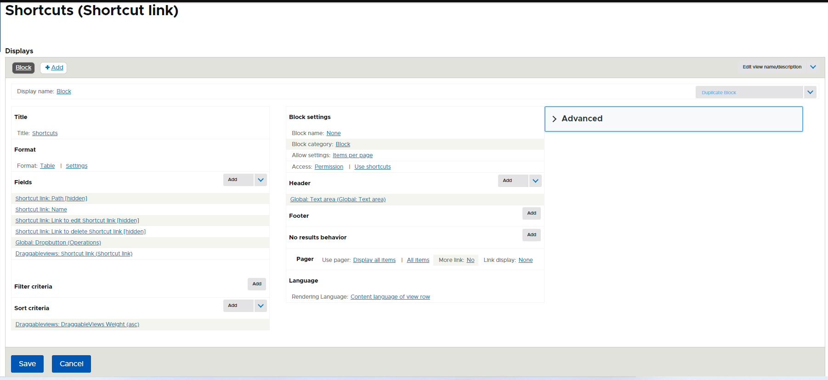Change More link No setting

point(471,260)
